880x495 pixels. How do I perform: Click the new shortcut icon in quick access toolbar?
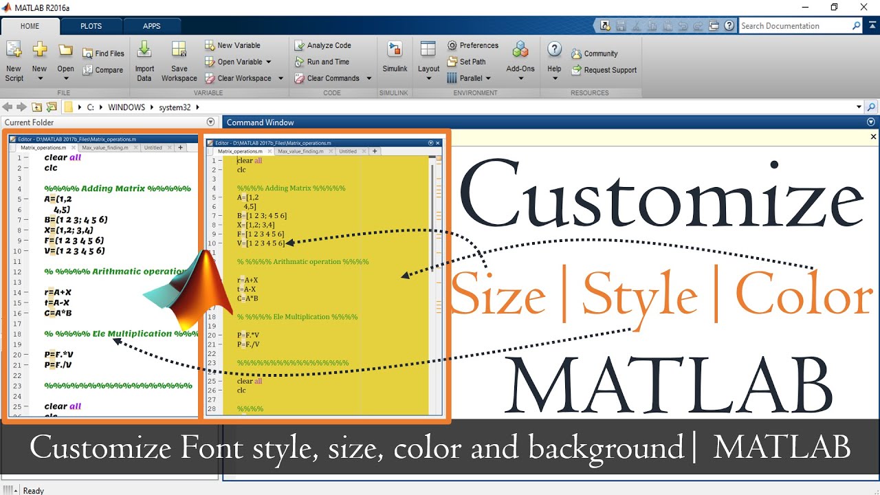coord(605,26)
